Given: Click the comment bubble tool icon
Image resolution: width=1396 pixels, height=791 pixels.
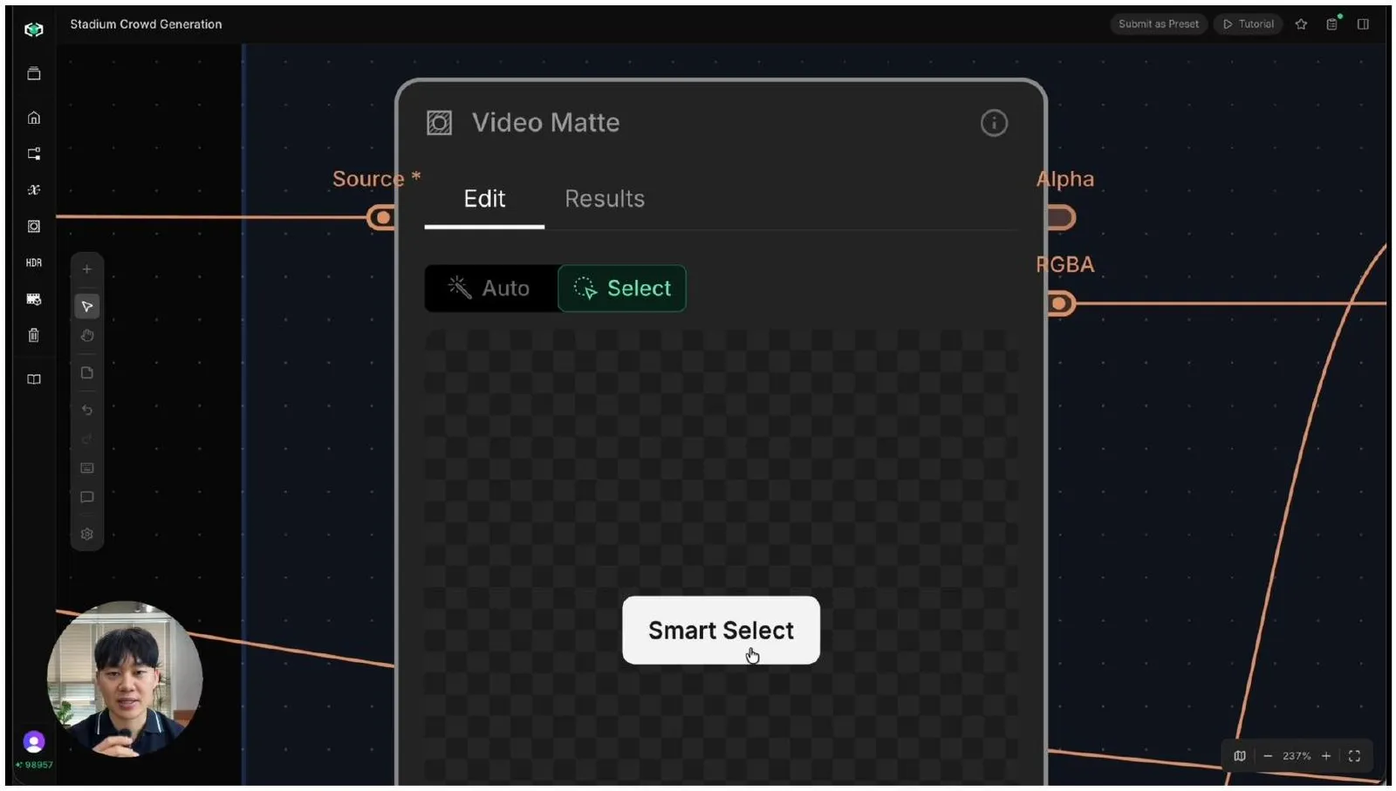Looking at the screenshot, I should 87,498.
